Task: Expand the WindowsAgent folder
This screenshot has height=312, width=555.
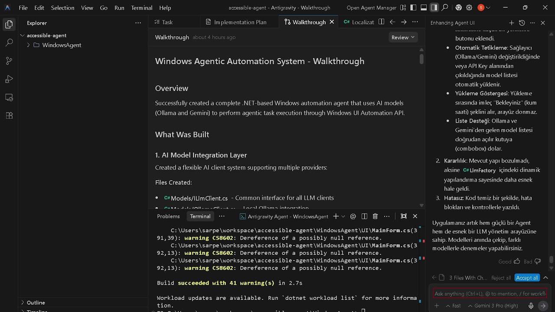Action: [x=28, y=45]
